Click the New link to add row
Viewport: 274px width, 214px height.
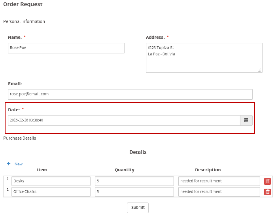point(19,164)
